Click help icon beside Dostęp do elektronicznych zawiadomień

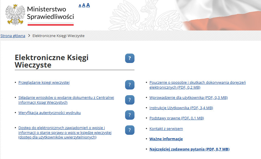coord(130,130)
